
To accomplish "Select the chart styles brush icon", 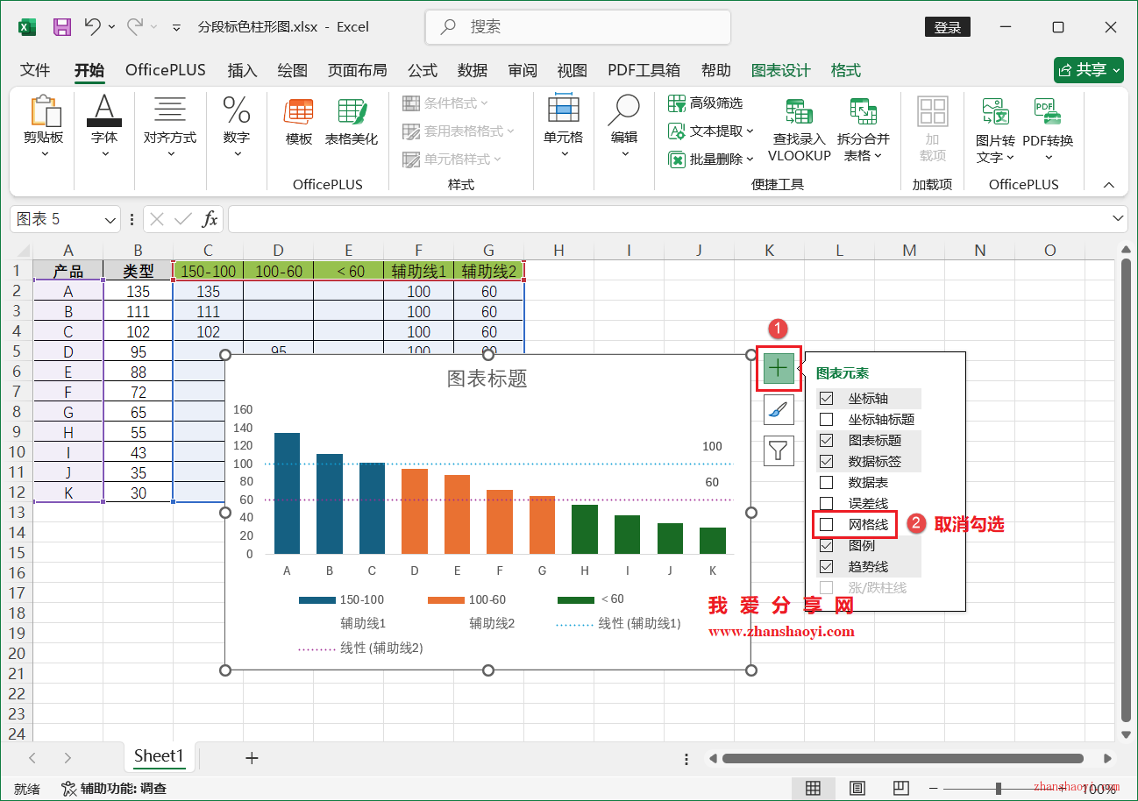I will [778, 409].
